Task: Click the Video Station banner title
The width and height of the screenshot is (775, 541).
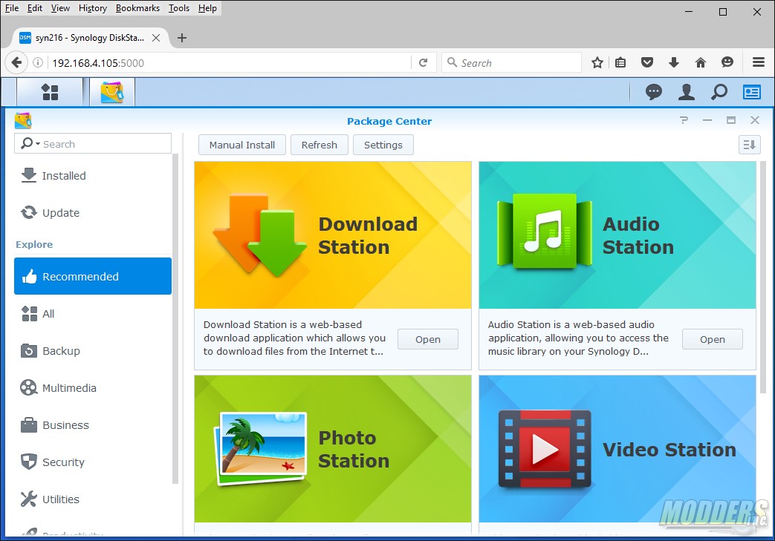Action: pos(669,449)
